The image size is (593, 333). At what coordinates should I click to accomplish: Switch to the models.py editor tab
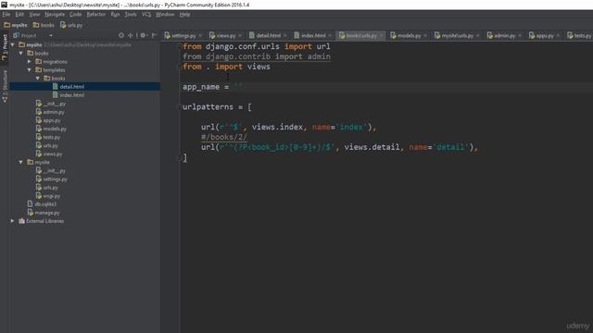pyautogui.click(x=409, y=35)
